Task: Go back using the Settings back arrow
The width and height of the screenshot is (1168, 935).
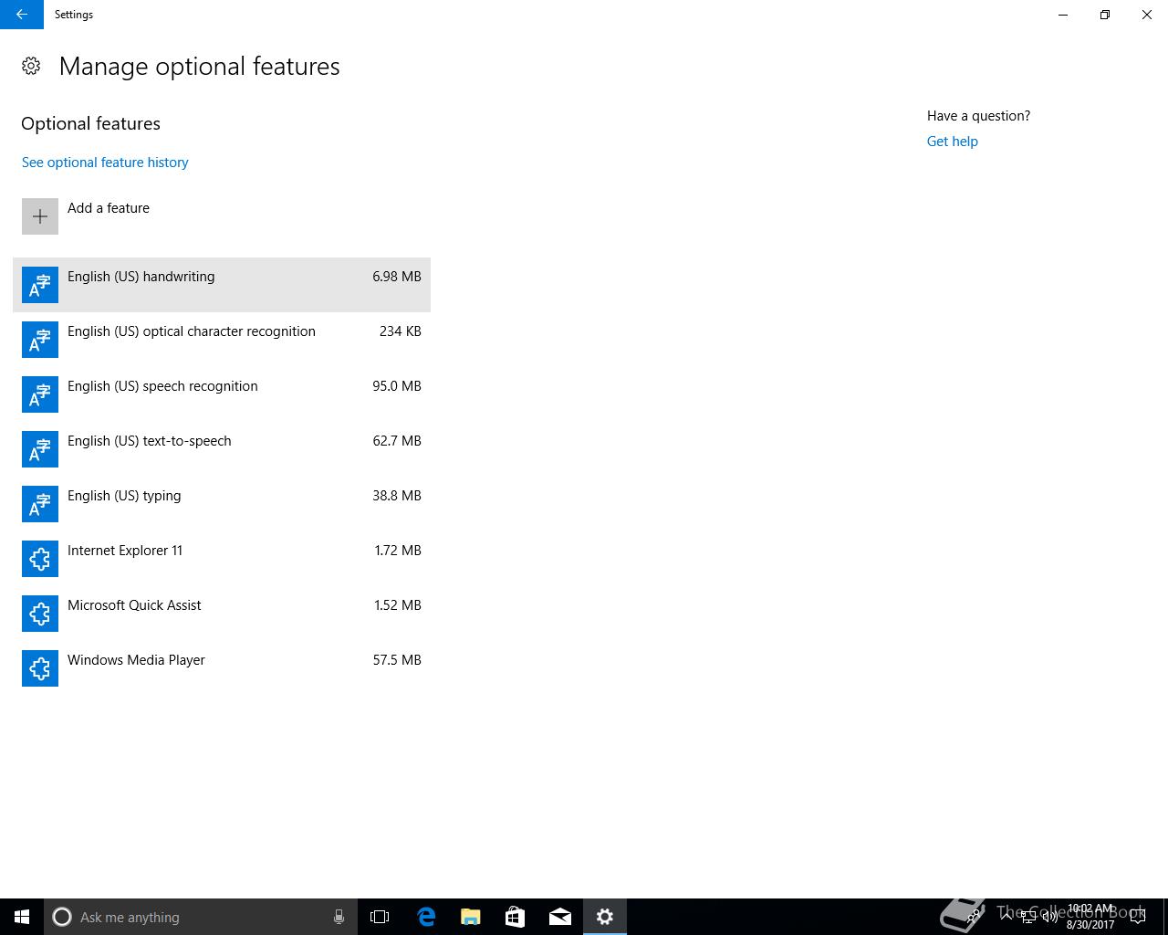Action: (22, 15)
